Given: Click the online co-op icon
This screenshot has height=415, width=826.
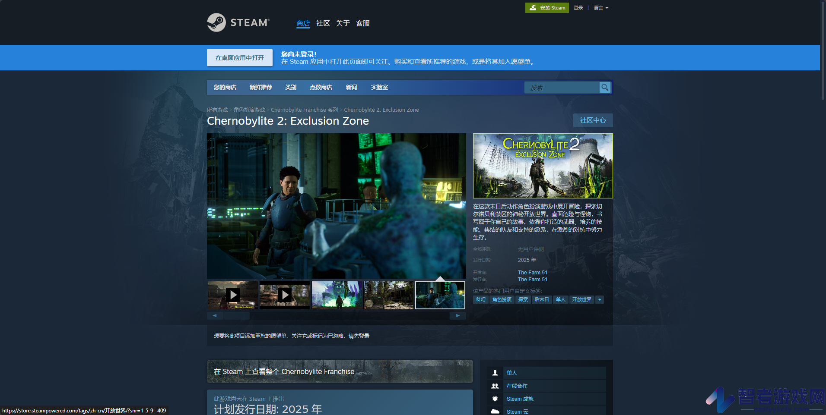Looking at the screenshot, I should pyautogui.click(x=495, y=386).
